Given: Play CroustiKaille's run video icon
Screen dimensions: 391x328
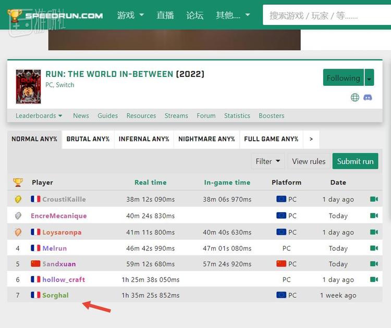Looking at the screenshot, I should [x=374, y=199].
